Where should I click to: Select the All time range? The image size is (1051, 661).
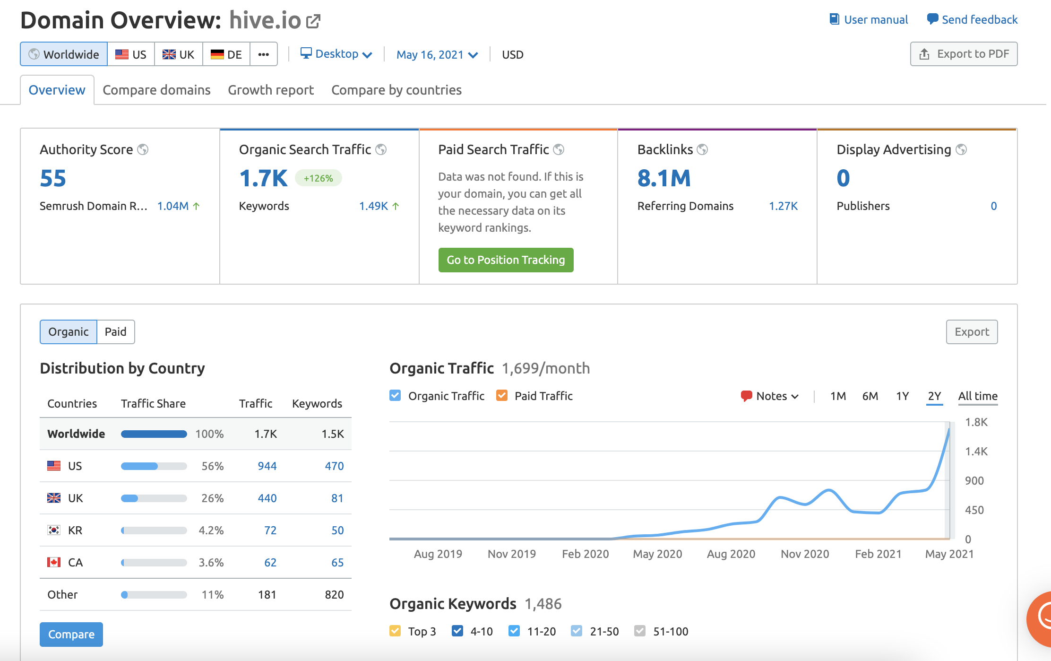click(978, 396)
